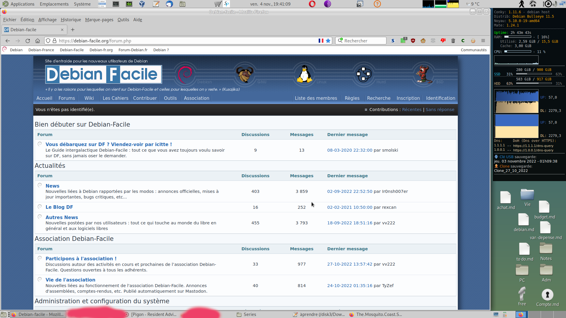The width and height of the screenshot is (566, 318).
Task: Open the Marque-pages menu
Action: [99, 20]
